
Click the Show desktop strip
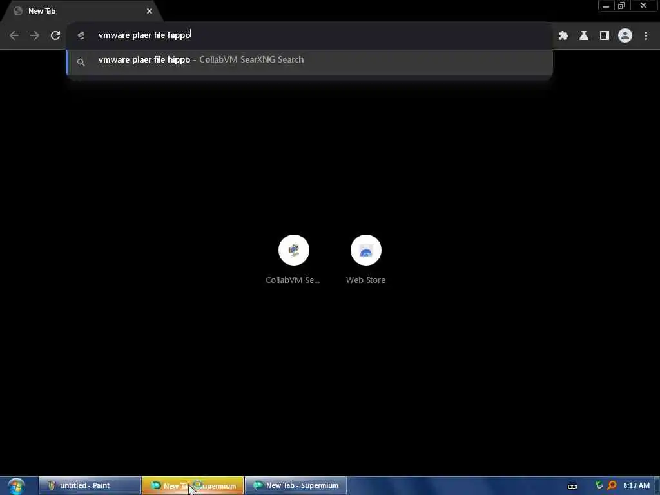pos(657,486)
